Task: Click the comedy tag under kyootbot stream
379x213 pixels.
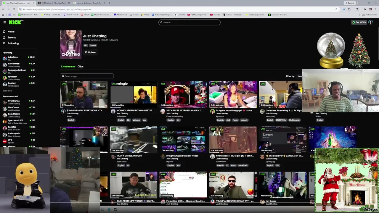Action: [x=244, y=120]
